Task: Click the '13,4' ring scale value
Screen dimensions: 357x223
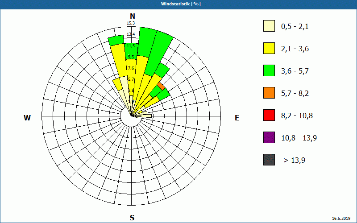Action: click(131, 34)
